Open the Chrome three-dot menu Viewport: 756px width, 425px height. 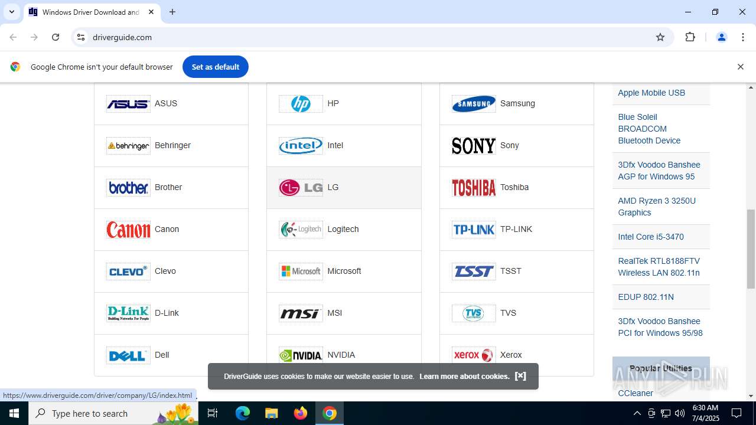743,37
